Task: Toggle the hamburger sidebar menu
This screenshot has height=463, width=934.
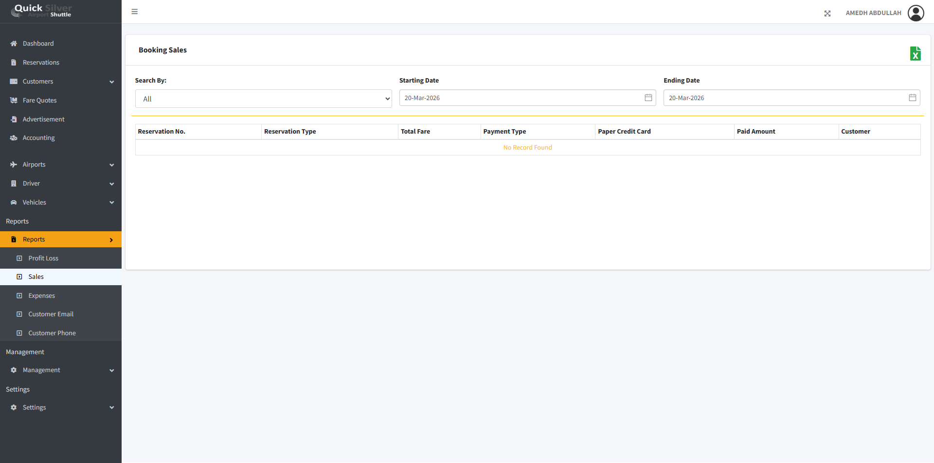Action: 135,12
